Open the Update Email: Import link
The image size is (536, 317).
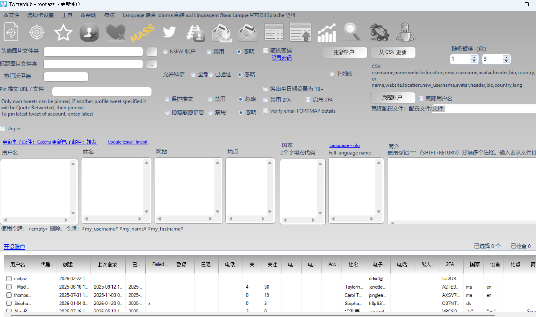(x=128, y=142)
